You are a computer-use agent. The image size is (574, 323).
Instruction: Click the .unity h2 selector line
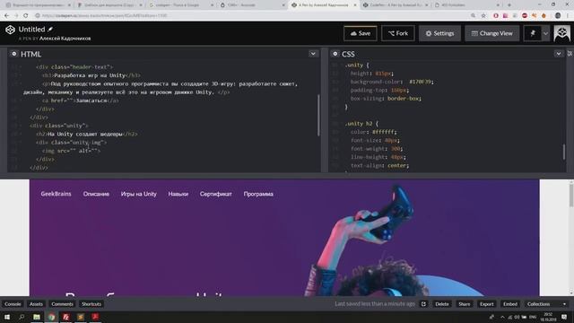[x=361, y=124]
